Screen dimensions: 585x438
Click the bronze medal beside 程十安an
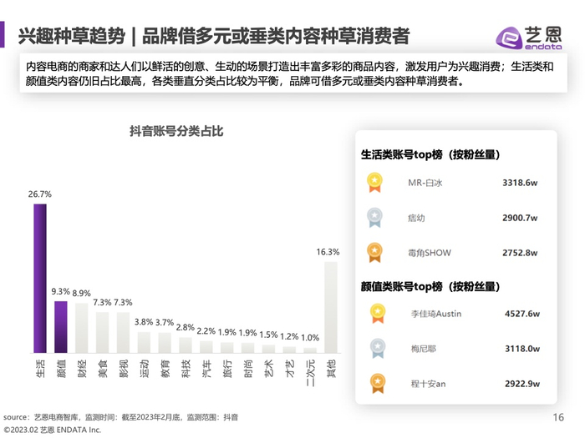click(378, 384)
